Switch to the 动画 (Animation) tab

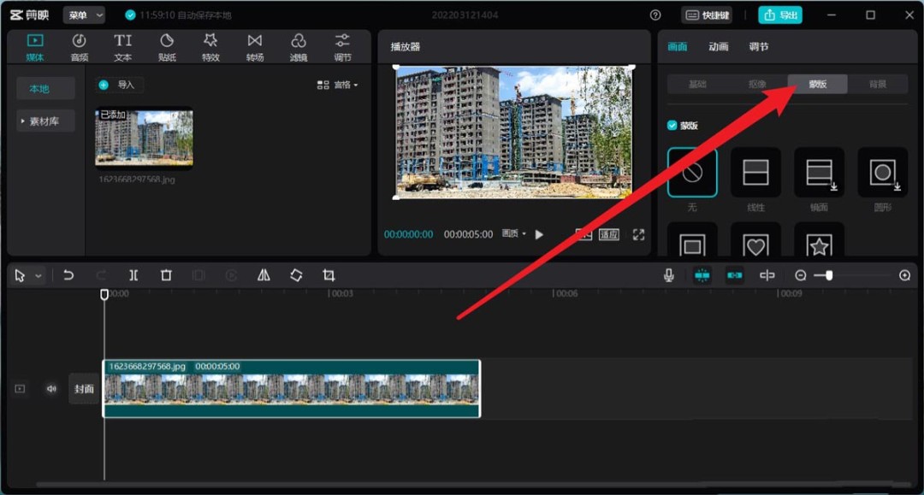click(x=719, y=47)
